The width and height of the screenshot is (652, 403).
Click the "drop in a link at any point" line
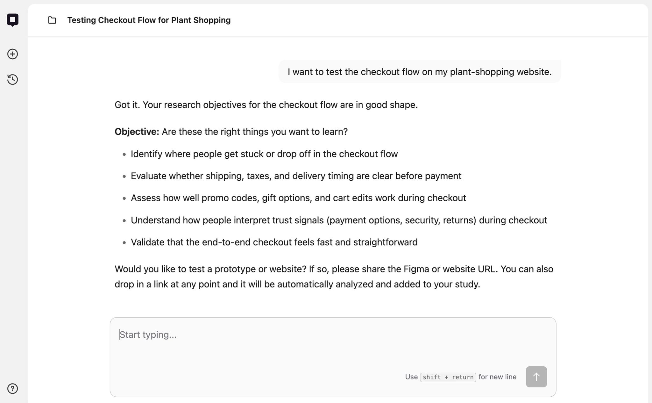tap(297, 284)
